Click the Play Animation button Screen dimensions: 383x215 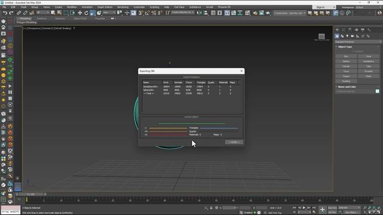304,208
